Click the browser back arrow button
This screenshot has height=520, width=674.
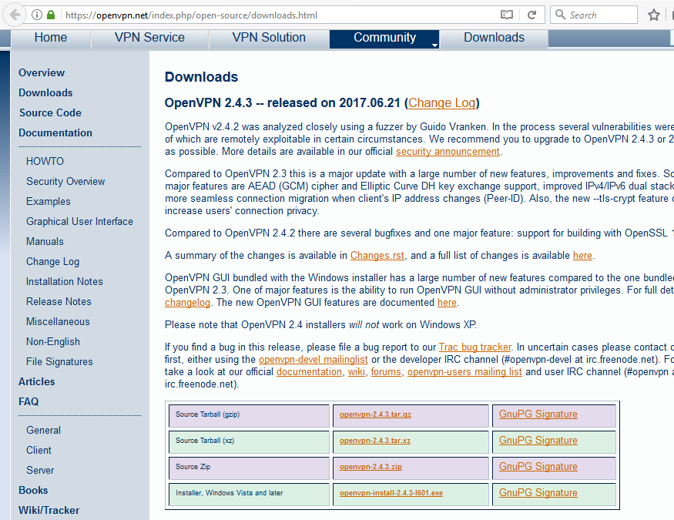coord(14,15)
